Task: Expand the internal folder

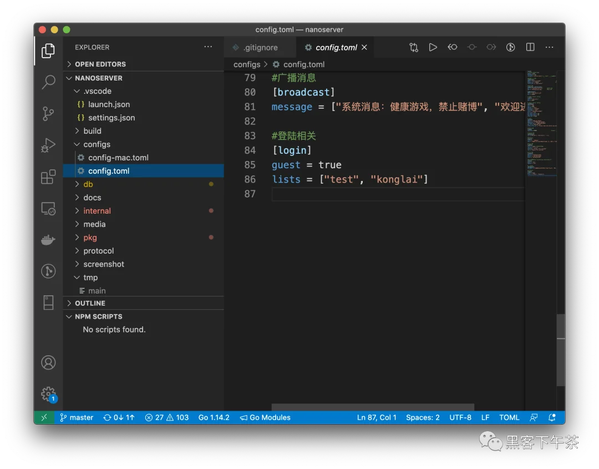Action: [x=144, y=210]
